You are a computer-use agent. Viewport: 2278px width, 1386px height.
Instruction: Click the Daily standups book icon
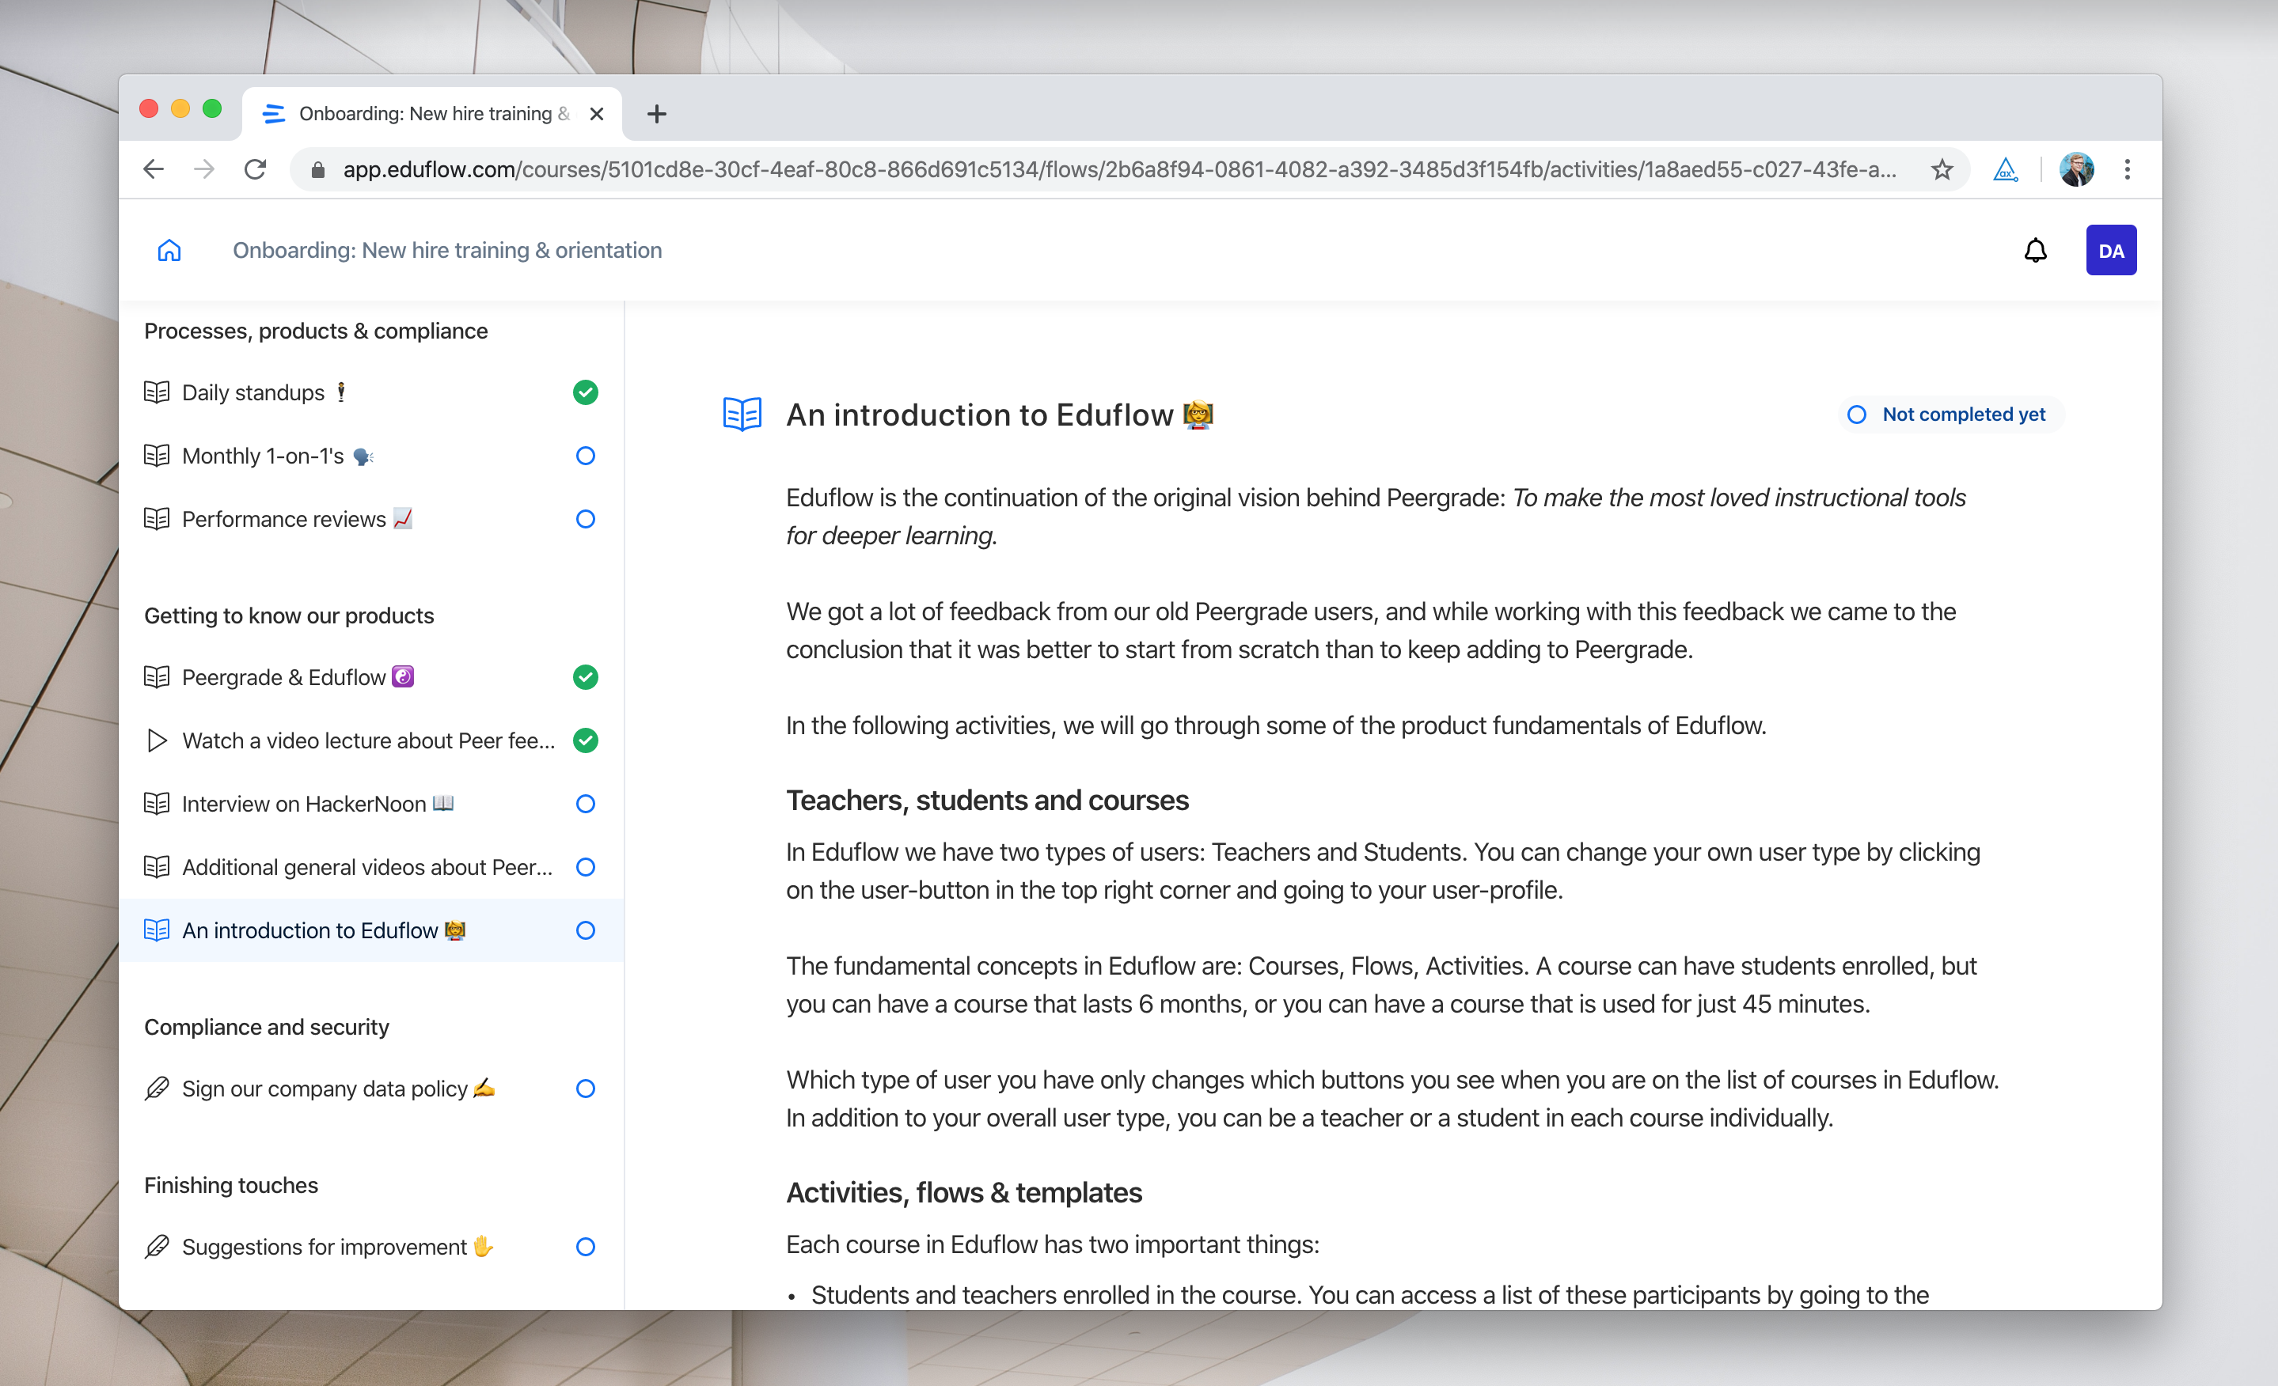click(158, 392)
